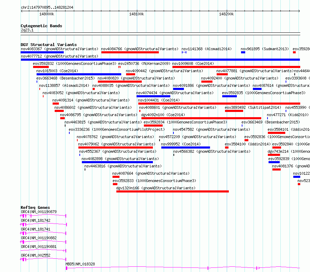Select nsv4086602 variant label
The image size is (310, 272).
click(x=93, y=107)
